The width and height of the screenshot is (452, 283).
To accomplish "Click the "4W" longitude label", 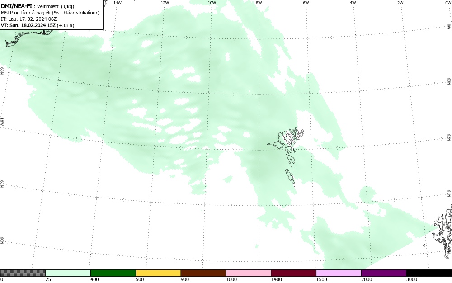I will tap(353, 3).
